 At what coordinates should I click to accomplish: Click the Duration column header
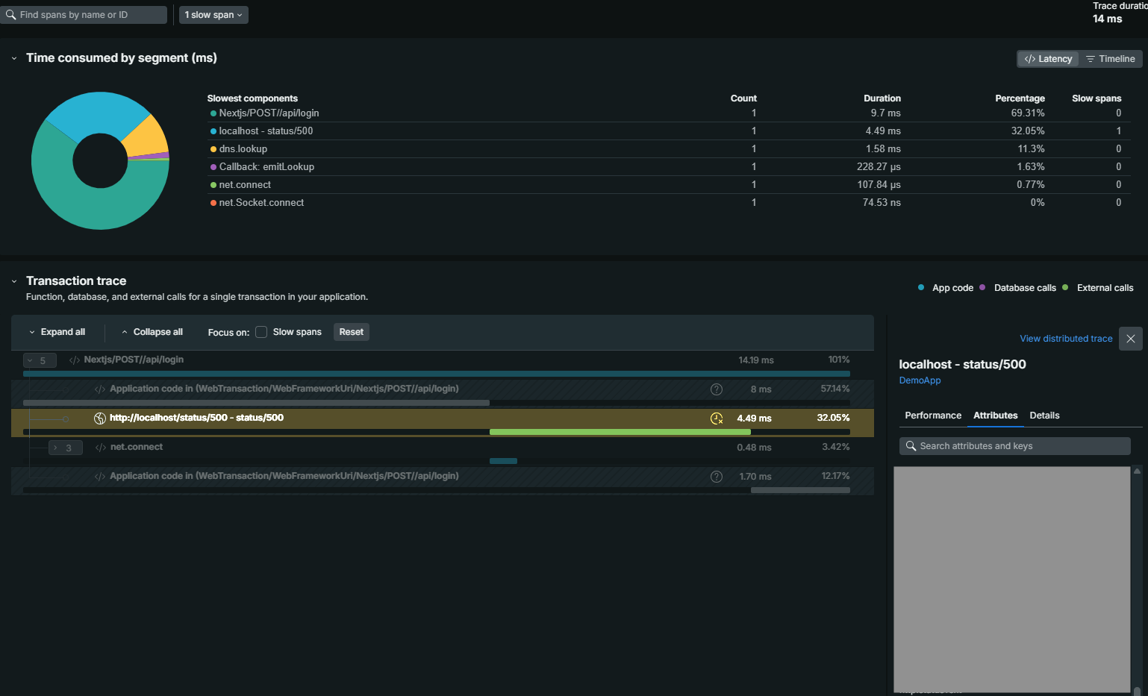pos(882,98)
